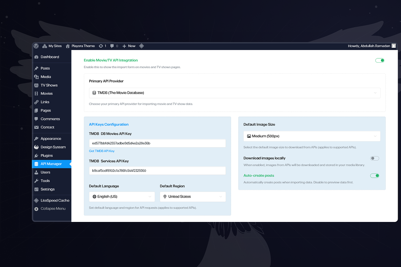Click the Media library icon
Screen dimensions: 401x267
(36, 77)
